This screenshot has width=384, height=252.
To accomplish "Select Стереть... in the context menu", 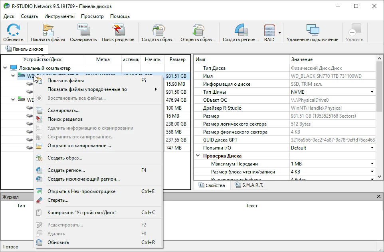I will (x=58, y=200).
